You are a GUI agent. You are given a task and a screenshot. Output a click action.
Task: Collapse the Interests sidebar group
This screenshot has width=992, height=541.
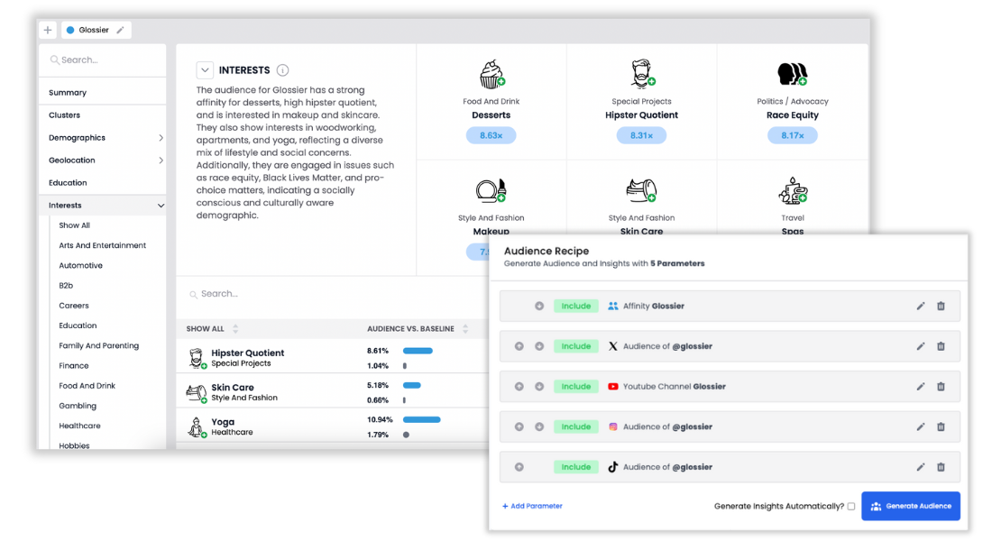pyautogui.click(x=161, y=206)
